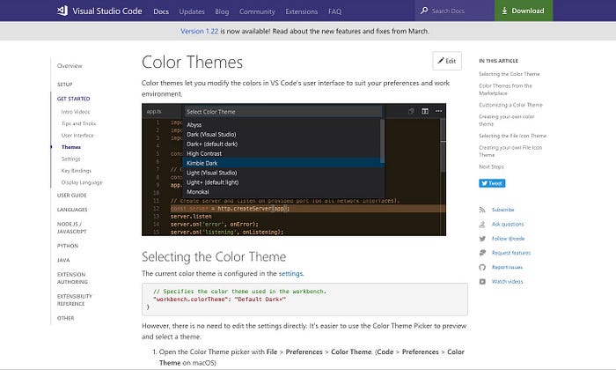Focus the Search Docs field
Image resolution: width=616 pixels, height=370 pixels.
coord(455,11)
